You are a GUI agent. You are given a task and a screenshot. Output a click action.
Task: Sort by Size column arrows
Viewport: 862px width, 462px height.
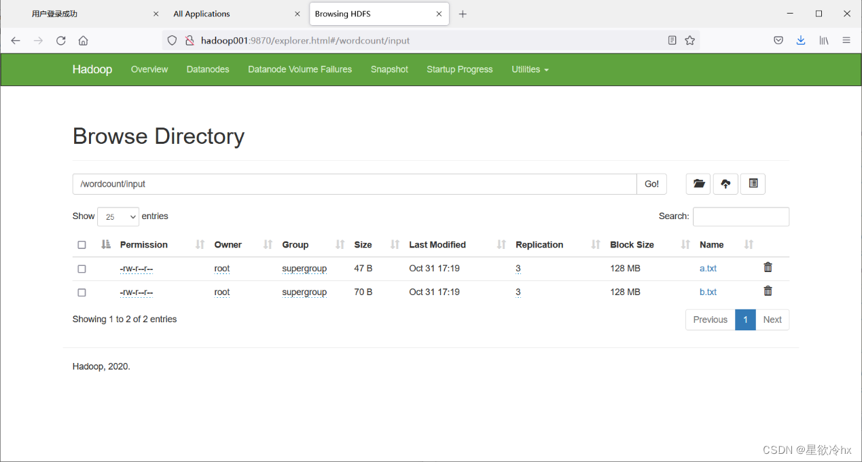pyautogui.click(x=395, y=245)
